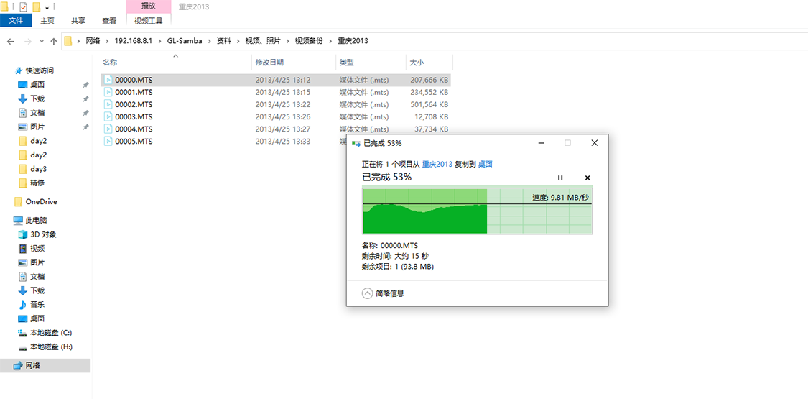Open pinned 下载 under quick access
The height and width of the screenshot is (399, 808).
[x=37, y=98]
